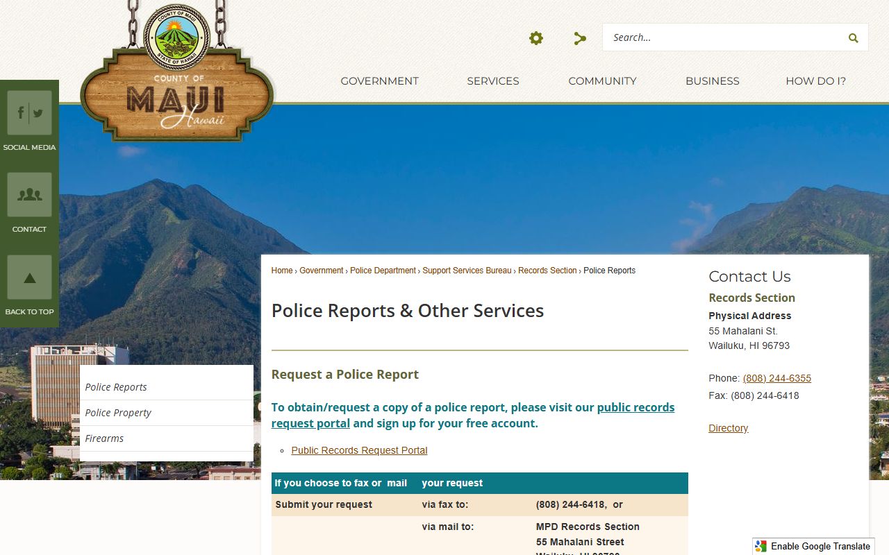Open the share icon in header
This screenshot has height=555, width=889.
click(580, 38)
